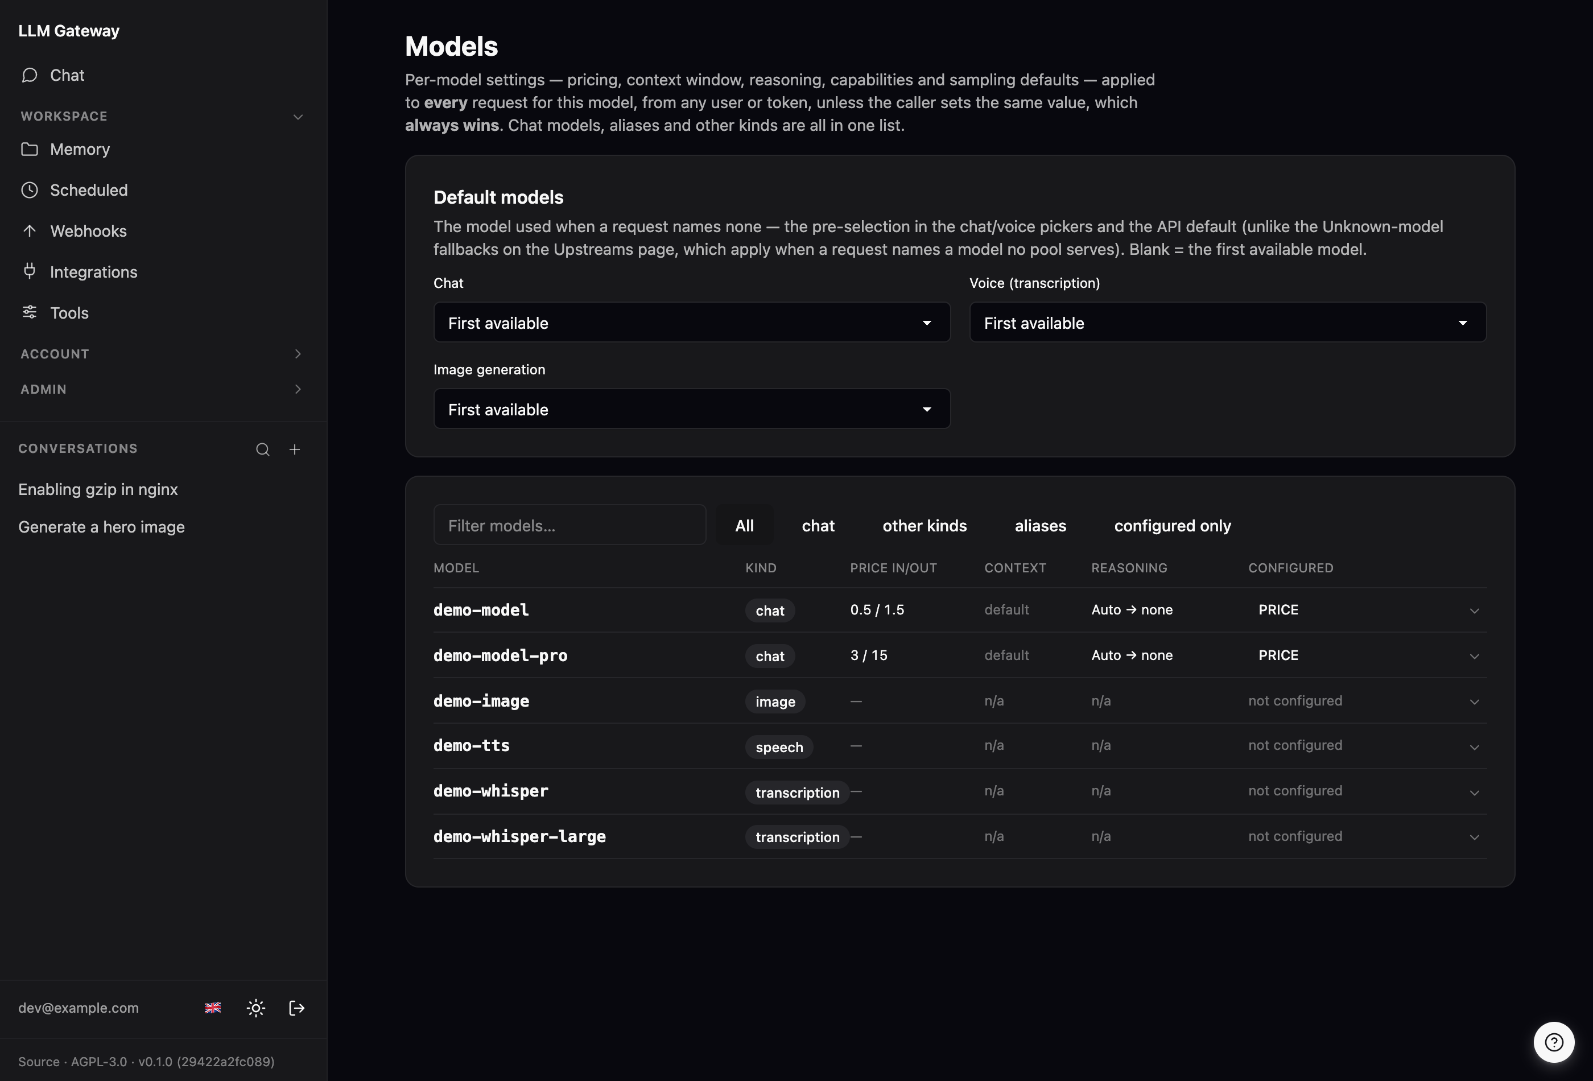Screen dimensions: 1593x1081
Task: Click the 0.5 / 1.5 price value
Action: click(877, 610)
